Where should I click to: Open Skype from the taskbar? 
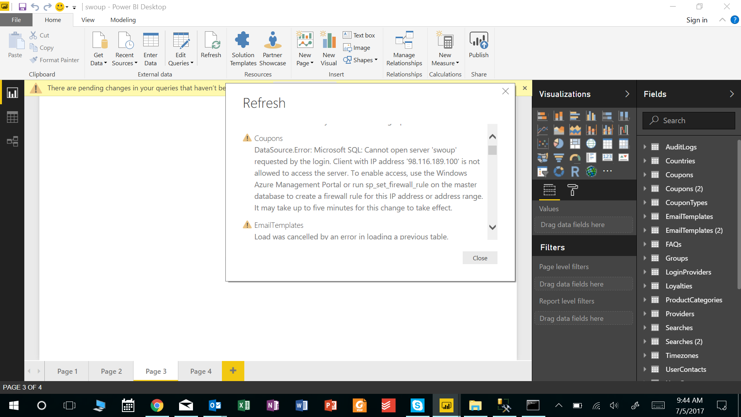point(417,405)
